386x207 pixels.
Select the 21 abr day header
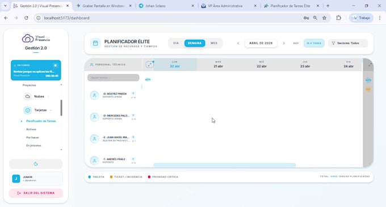coord(219,65)
